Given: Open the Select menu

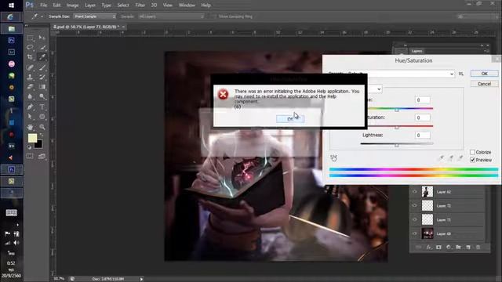Looking at the screenshot, I should click(123, 5).
